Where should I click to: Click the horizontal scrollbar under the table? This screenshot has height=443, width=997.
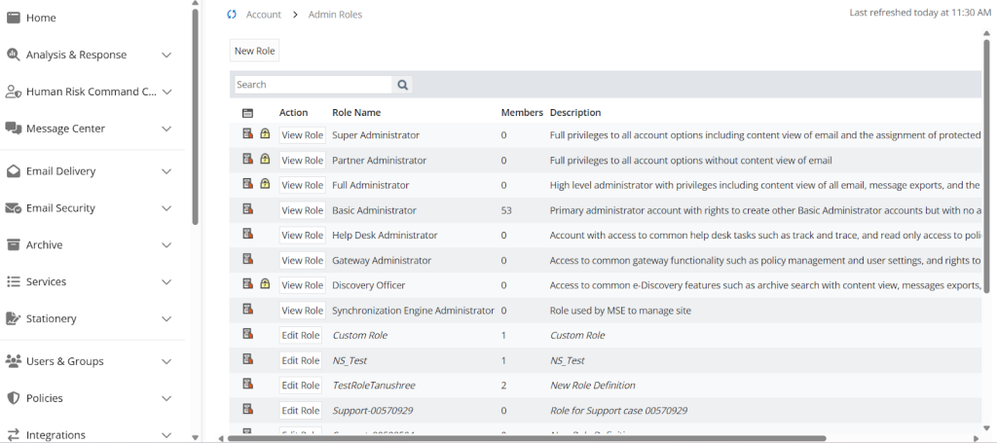click(x=527, y=438)
